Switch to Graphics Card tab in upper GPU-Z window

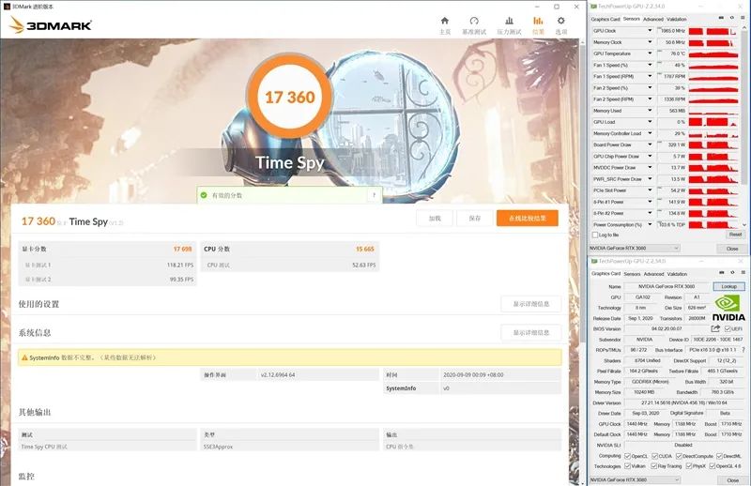click(x=605, y=19)
